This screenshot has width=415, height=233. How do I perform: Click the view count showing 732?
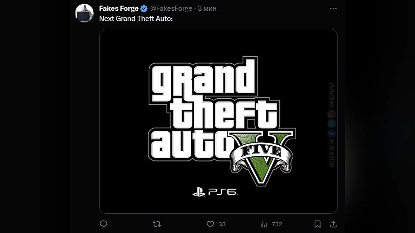pyautogui.click(x=277, y=224)
